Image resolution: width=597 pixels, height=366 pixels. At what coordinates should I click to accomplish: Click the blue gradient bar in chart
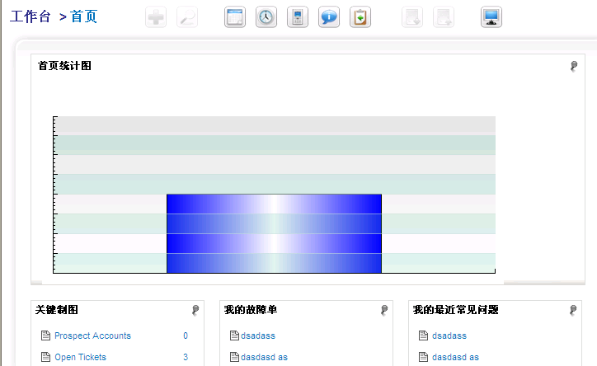(x=274, y=233)
